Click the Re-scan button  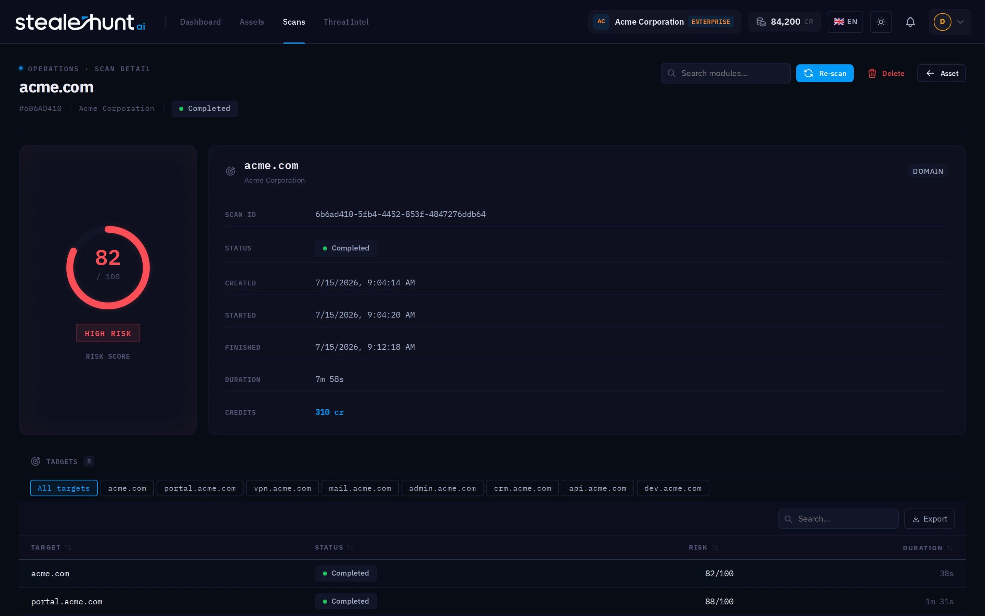tap(825, 73)
